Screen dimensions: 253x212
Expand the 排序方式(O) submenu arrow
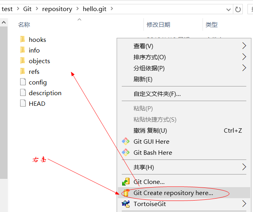tap(244, 57)
